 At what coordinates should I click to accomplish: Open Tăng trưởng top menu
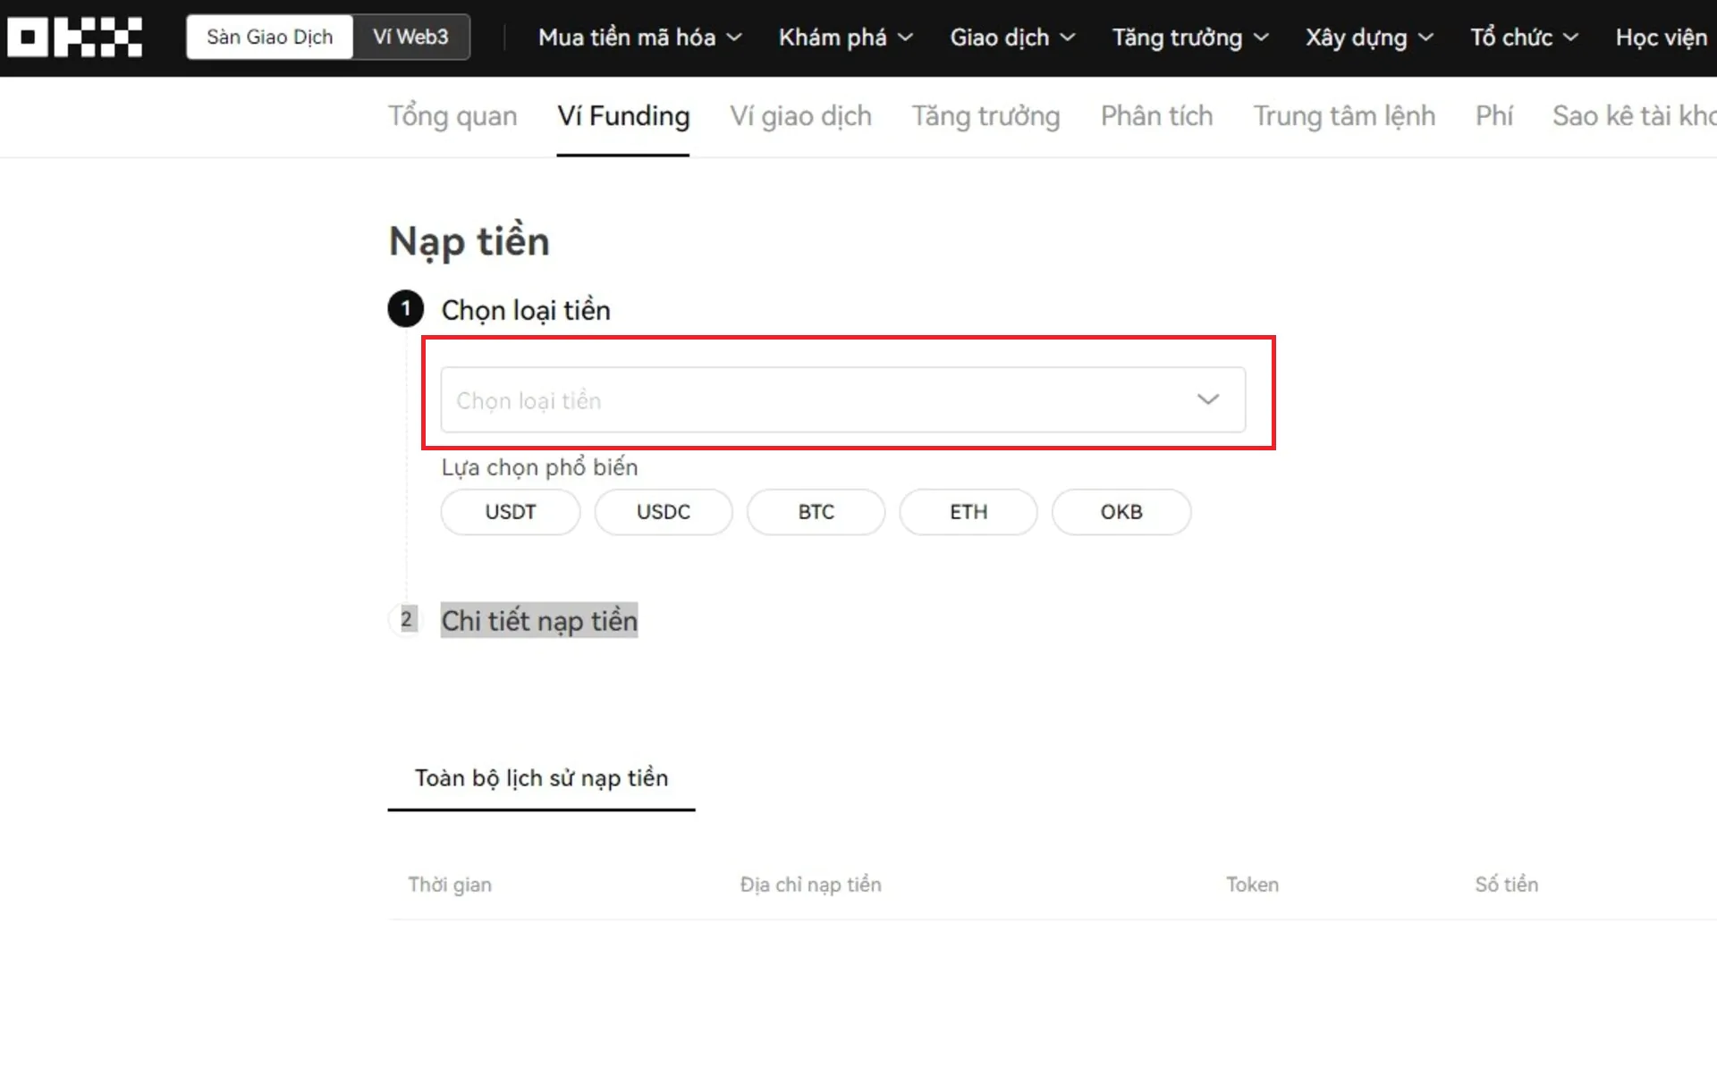1190,38
